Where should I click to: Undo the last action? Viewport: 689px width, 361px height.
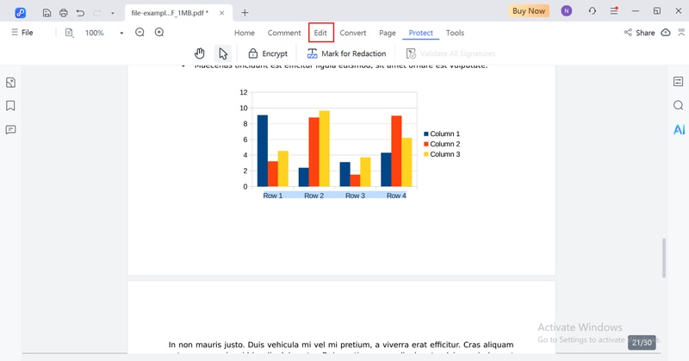[x=80, y=13]
